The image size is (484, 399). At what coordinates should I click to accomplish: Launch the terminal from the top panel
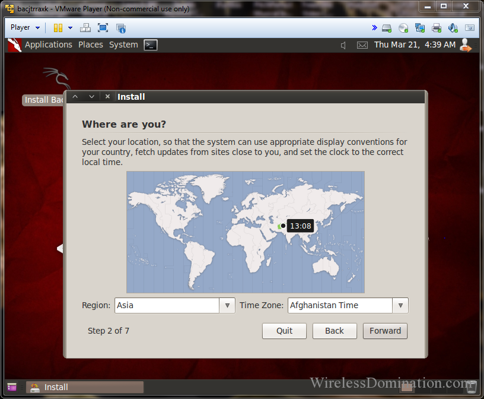(x=151, y=45)
